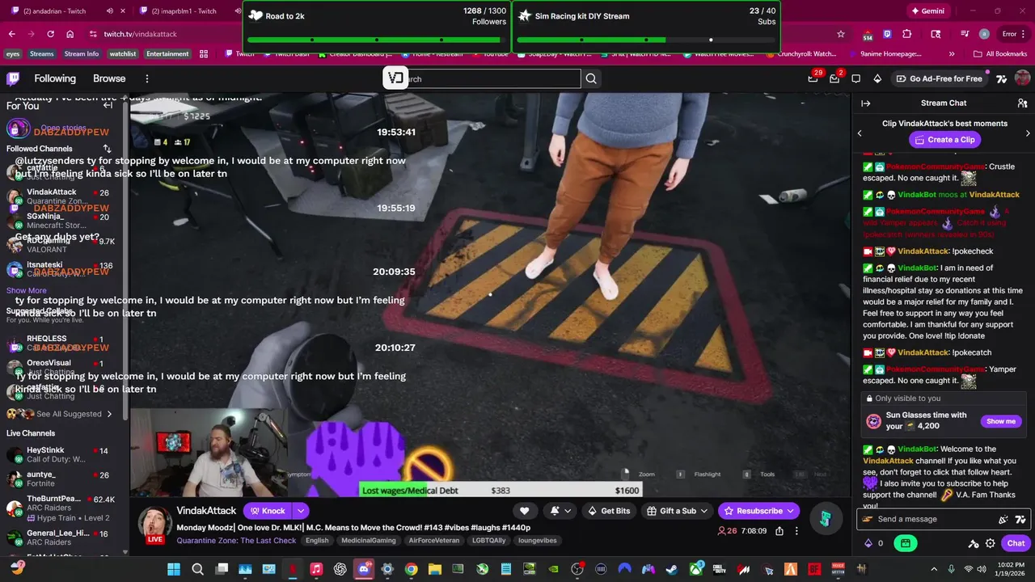Toggle the follow heart button
Image resolution: width=1035 pixels, height=582 pixels.
coord(524,511)
